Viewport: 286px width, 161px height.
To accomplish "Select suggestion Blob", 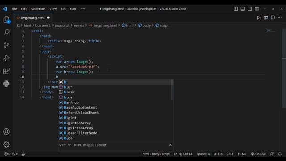I will point(116,138).
